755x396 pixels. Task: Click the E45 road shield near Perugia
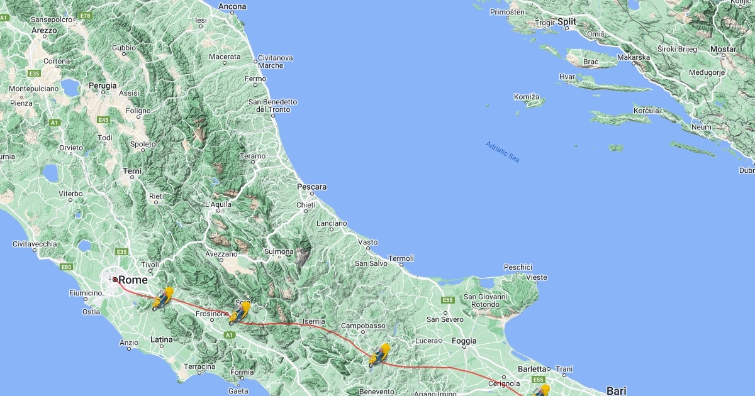104,119
